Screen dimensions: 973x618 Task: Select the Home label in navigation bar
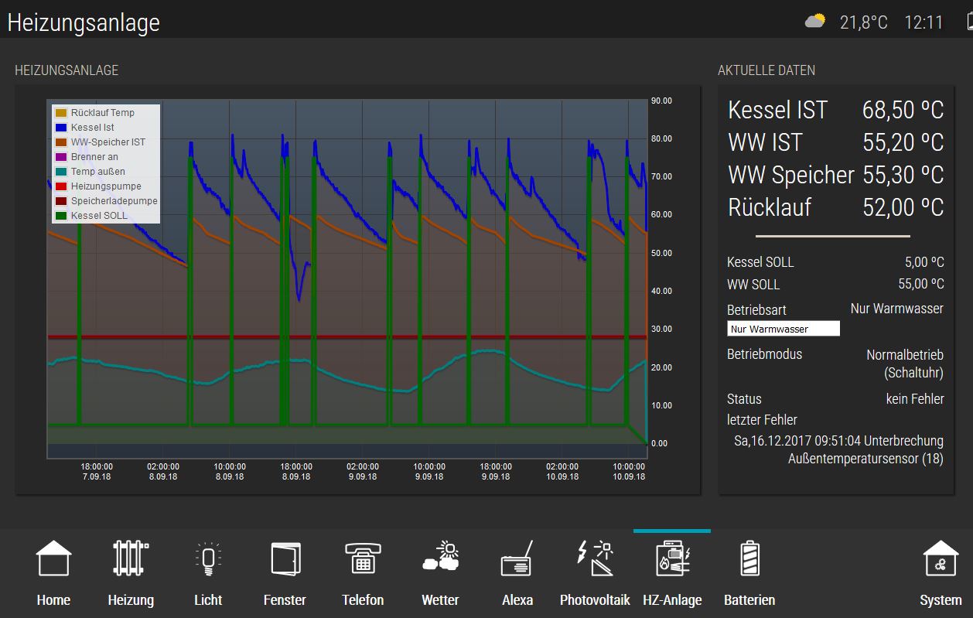pyautogui.click(x=53, y=600)
